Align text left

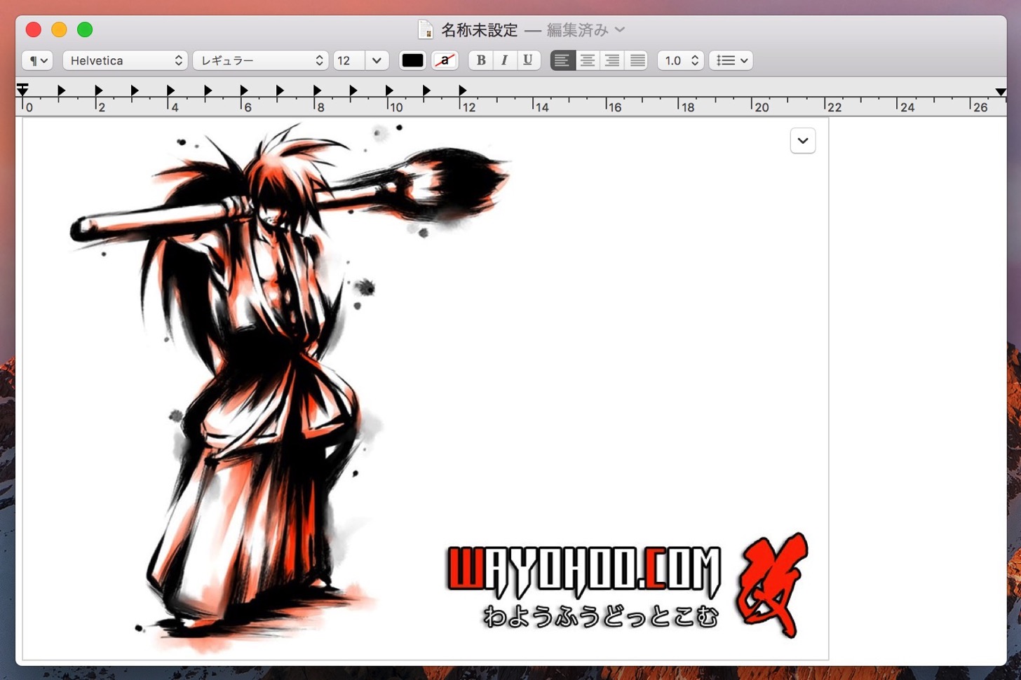point(562,60)
